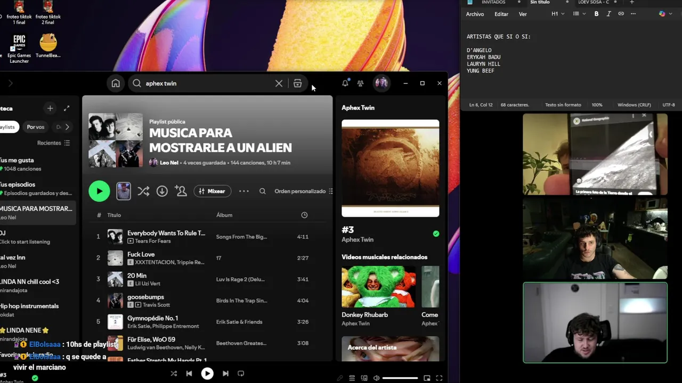Viewport: 682px width, 383px height.
Task: Open playlist owner 'Leo Nel' profile
Action: pos(169,163)
